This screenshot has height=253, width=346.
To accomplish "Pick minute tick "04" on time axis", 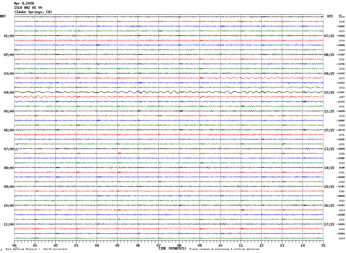I will pos(97,245).
